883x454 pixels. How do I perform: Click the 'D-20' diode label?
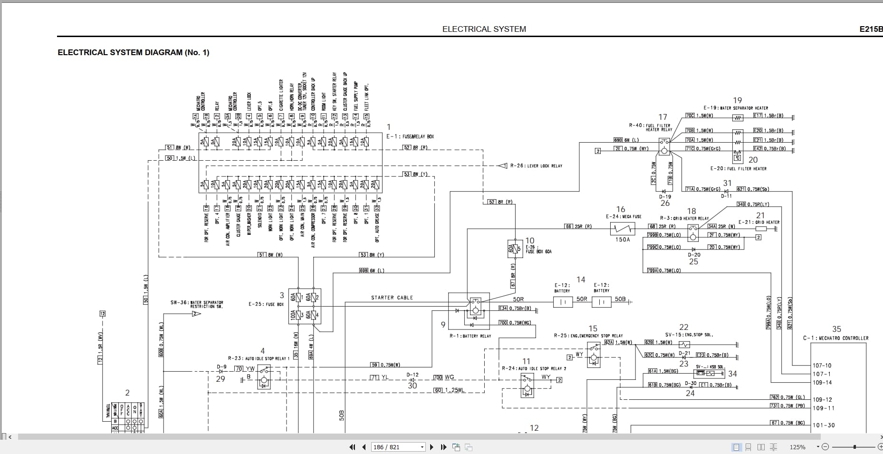(x=694, y=255)
